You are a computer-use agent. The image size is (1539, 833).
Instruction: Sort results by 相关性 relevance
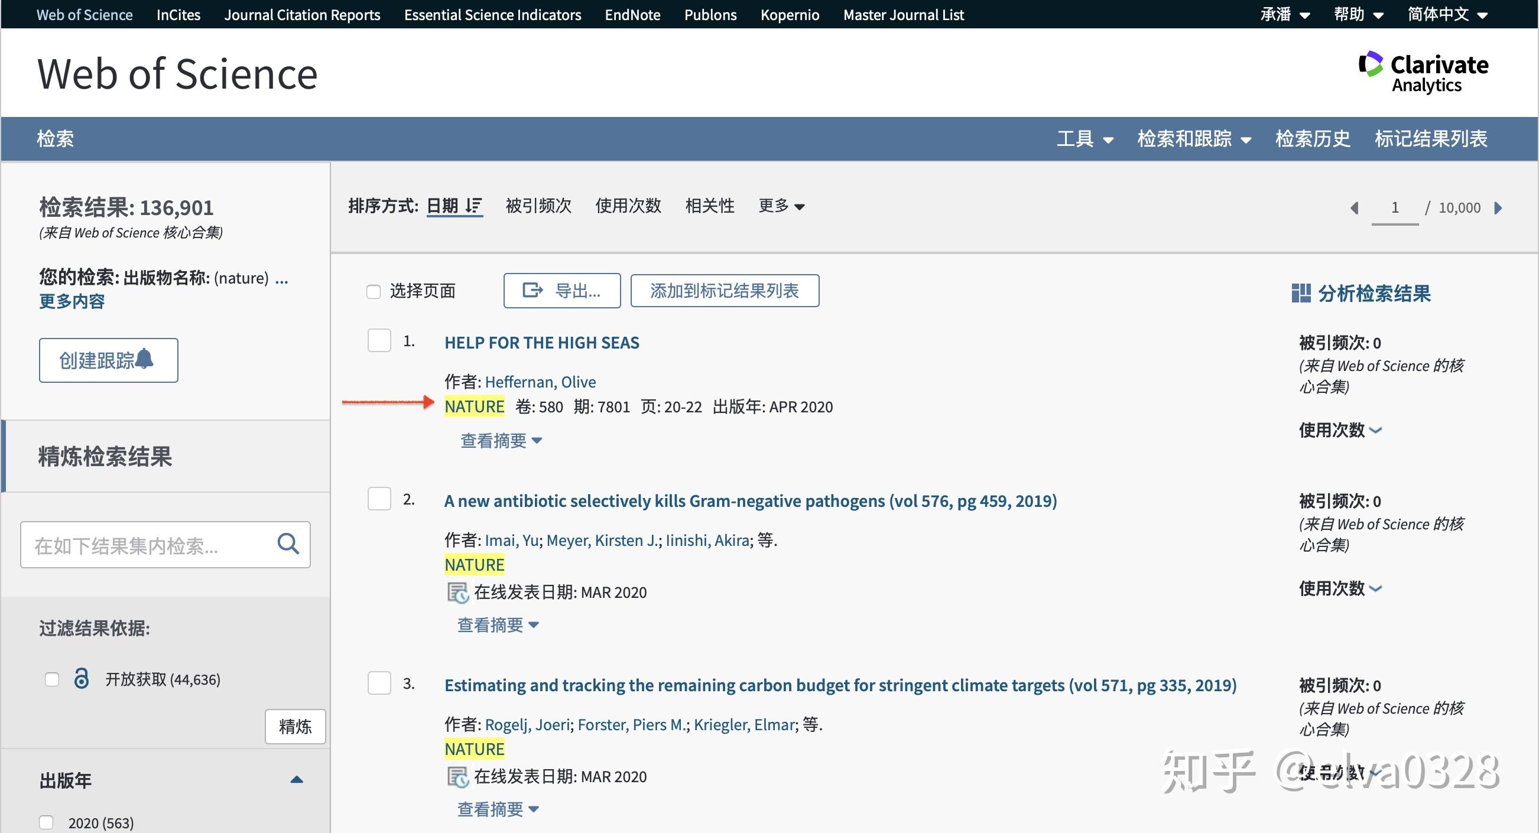coord(709,206)
